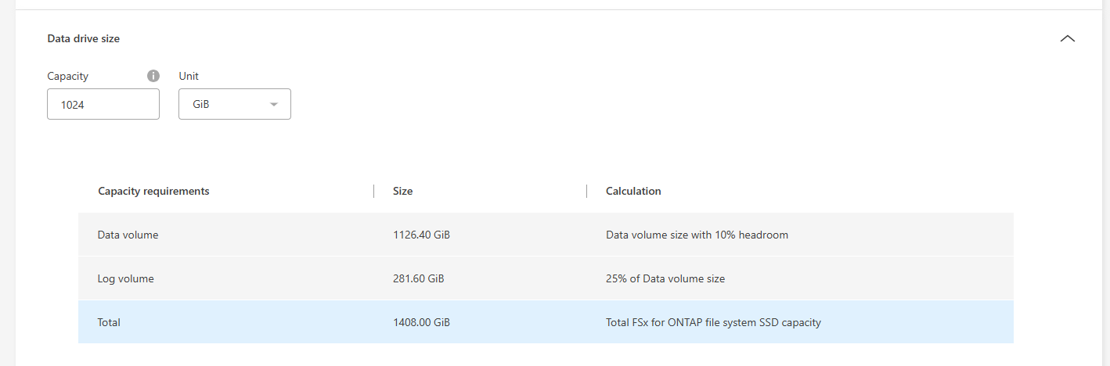Click the Unit field label
This screenshot has height=366, width=1110.
pyautogui.click(x=189, y=76)
